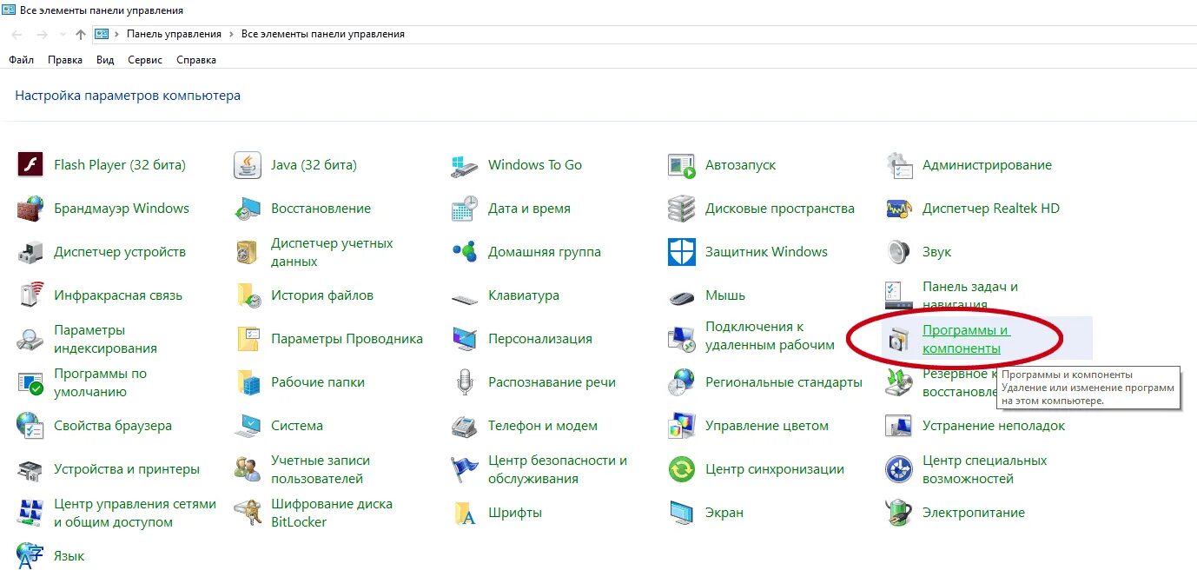
Task: Click the Диспетчер Realtek HD icon
Action: pos(899,209)
